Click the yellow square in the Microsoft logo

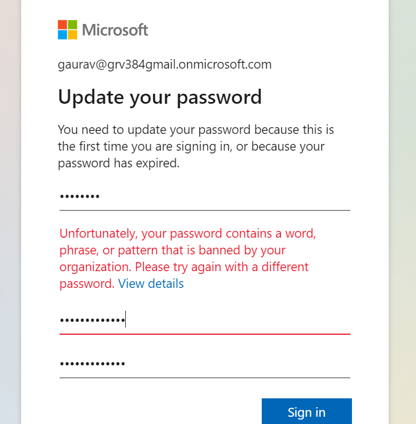pos(72,35)
